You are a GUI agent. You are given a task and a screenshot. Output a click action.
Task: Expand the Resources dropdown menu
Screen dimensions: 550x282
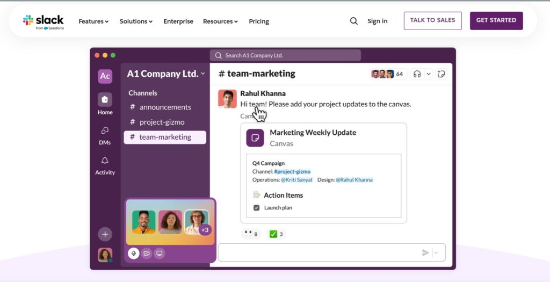(220, 21)
